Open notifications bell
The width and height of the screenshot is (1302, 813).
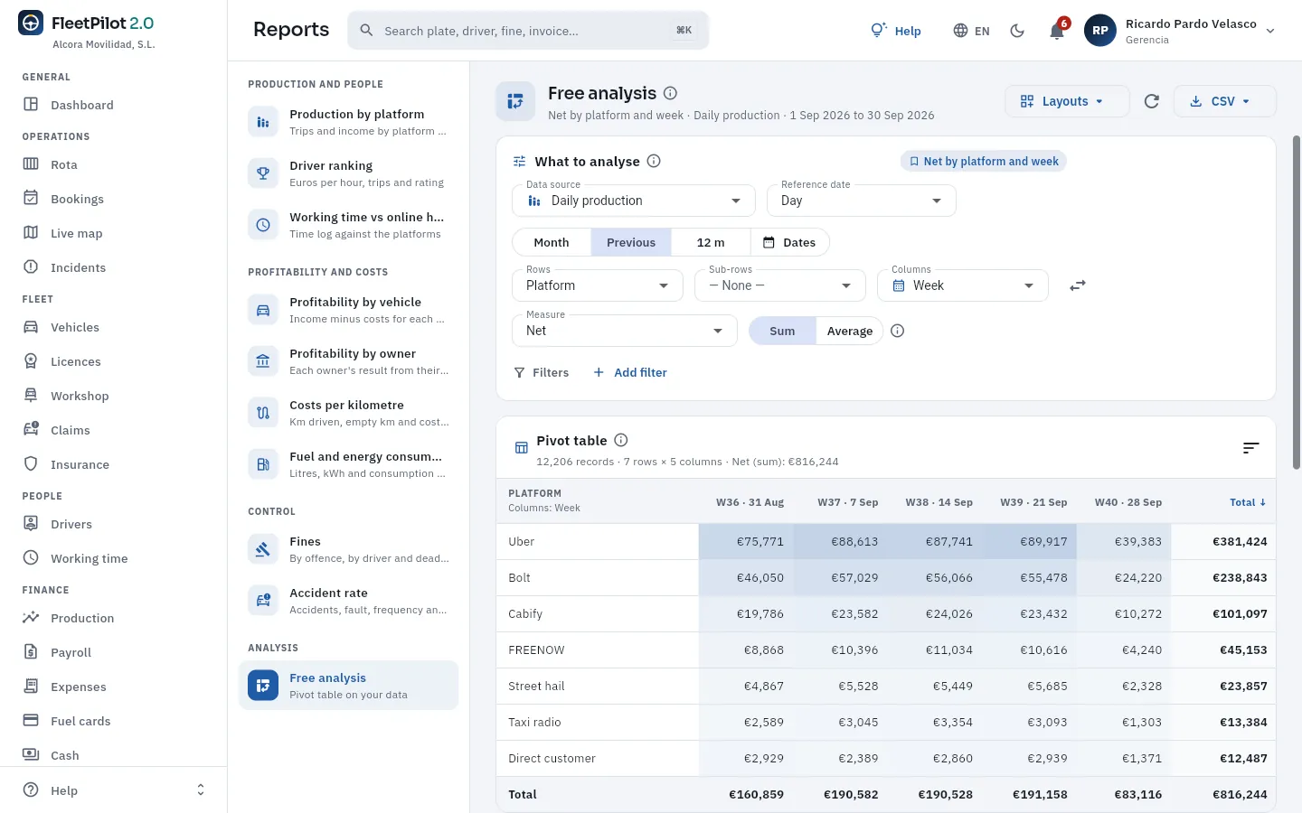(1057, 31)
